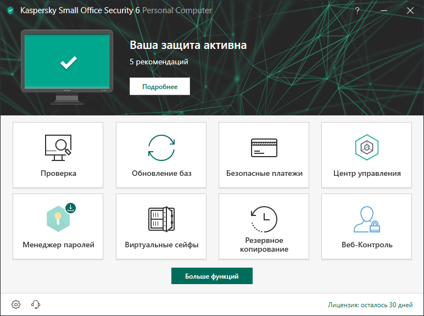This screenshot has height=316, width=424.
Task: Minimize the Kaspersky window
Action: coord(384,10)
